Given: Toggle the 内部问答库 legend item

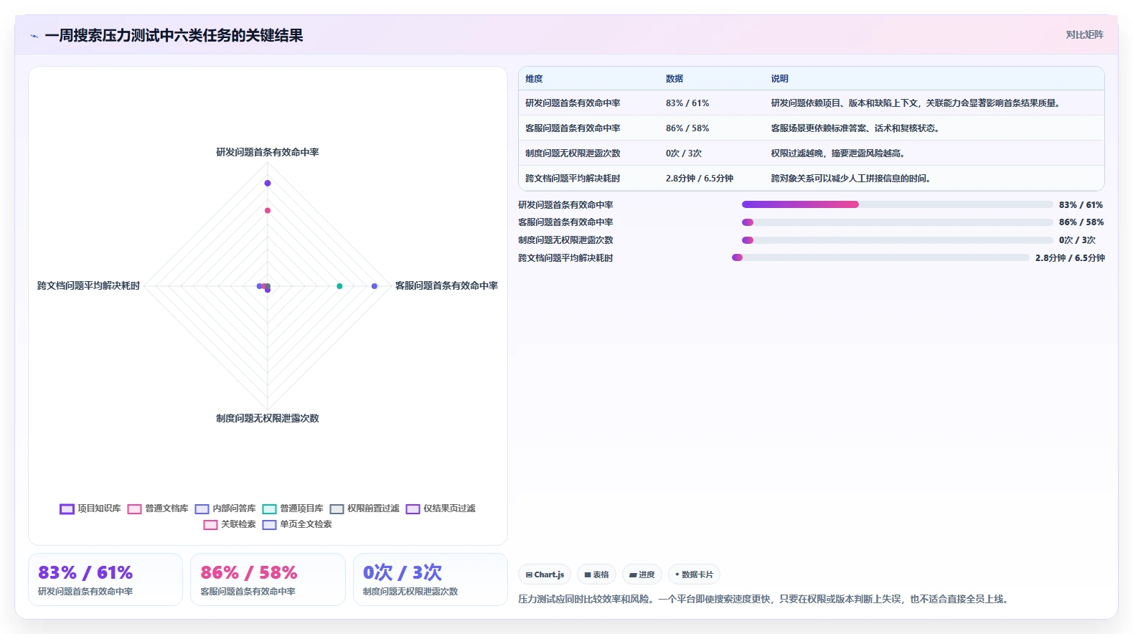Looking at the screenshot, I should click(x=225, y=508).
